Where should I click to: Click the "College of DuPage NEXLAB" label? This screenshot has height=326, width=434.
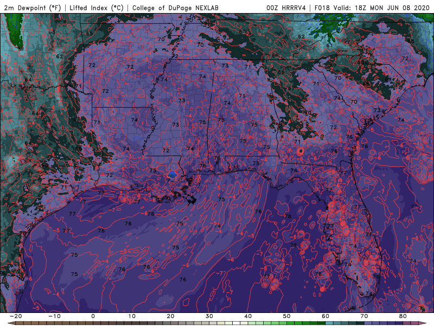pyautogui.click(x=175, y=8)
